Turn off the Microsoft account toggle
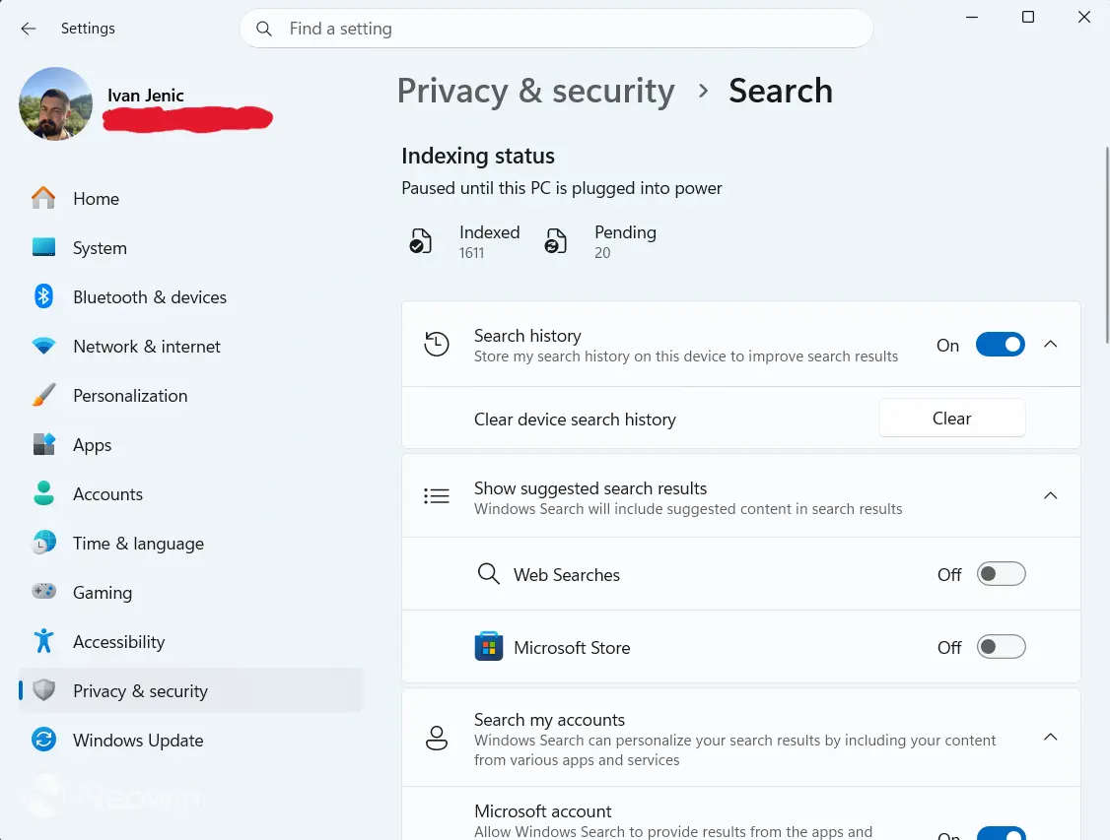1110x840 pixels. coord(1001,833)
